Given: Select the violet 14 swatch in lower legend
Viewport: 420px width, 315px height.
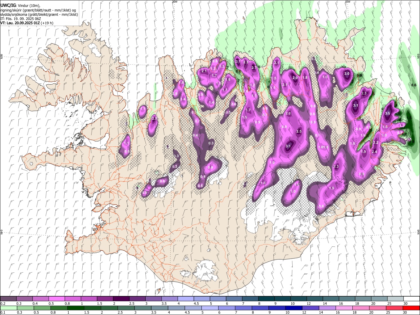Looking at the screenshot, I should [x=328, y=308].
